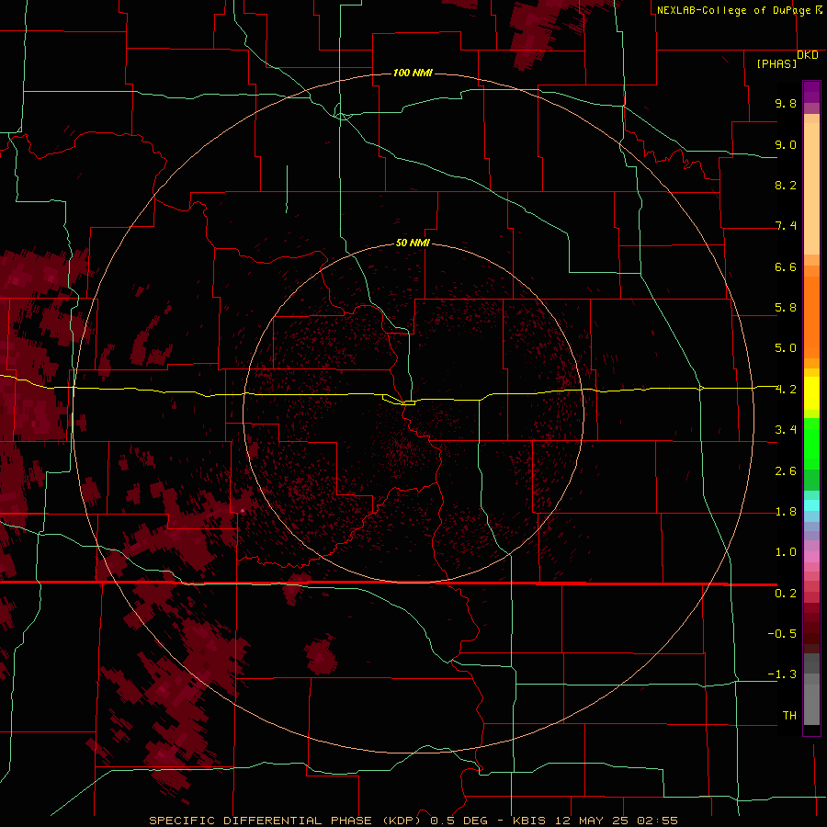Click the KBIS 12 MAY 25 02:55 timestamp

595,821
